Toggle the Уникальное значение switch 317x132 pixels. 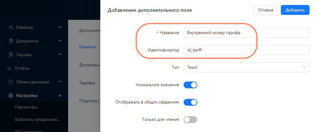point(190,85)
